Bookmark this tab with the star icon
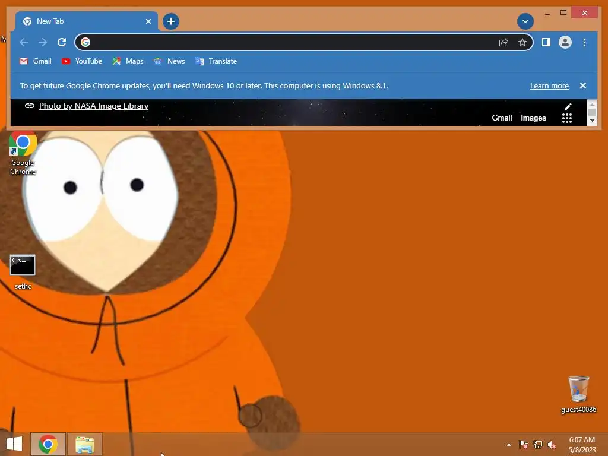608x456 pixels. pyautogui.click(x=522, y=42)
